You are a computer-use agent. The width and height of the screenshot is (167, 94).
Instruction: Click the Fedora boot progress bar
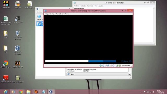point(81,61)
